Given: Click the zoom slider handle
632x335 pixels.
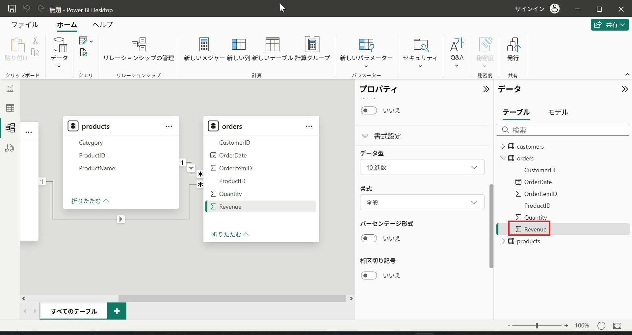Looking at the screenshot, I should point(537,325).
